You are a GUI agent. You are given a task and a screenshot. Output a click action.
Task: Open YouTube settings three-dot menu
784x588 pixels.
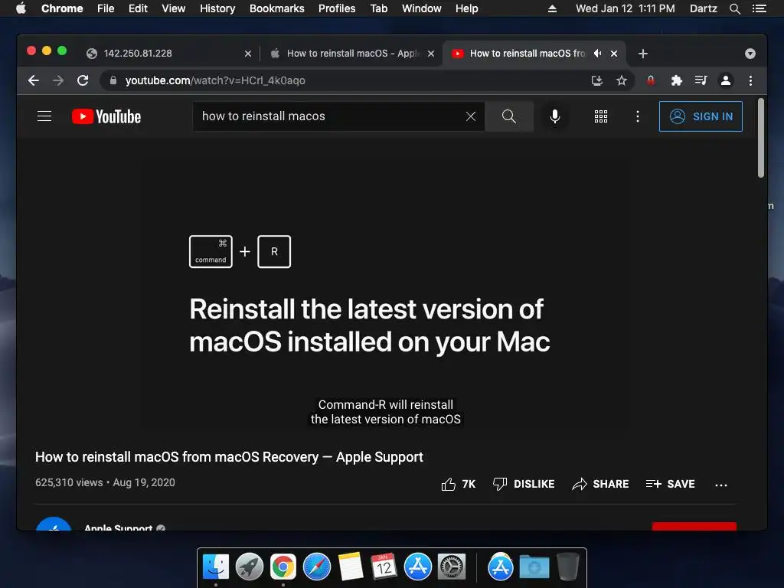coord(637,116)
